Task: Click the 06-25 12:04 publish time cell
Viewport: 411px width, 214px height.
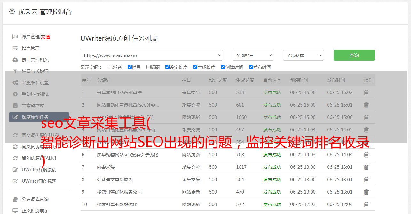Action: (x=340, y=204)
